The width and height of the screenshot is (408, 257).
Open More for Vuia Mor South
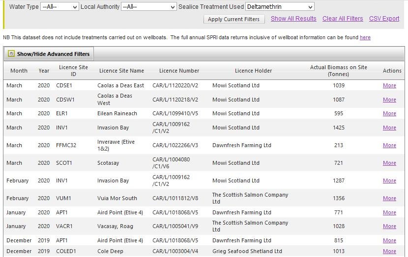tap(389, 198)
